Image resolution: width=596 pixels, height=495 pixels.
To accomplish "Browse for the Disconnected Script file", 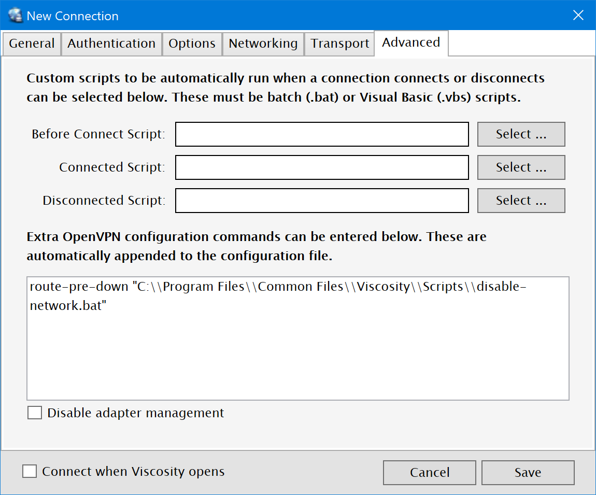I will click(x=521, y=201).
